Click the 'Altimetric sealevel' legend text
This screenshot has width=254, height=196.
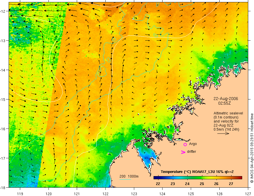[x=228, y=113]
